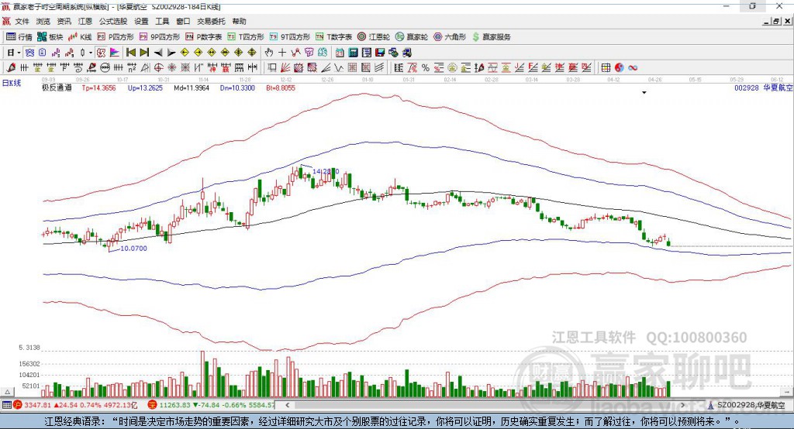Click the blue infinity loop icon

click(633, 68)
